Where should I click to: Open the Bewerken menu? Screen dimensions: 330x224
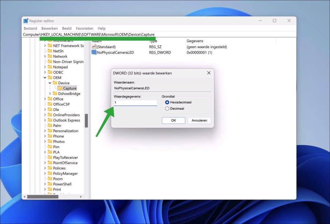coord(49,29)
